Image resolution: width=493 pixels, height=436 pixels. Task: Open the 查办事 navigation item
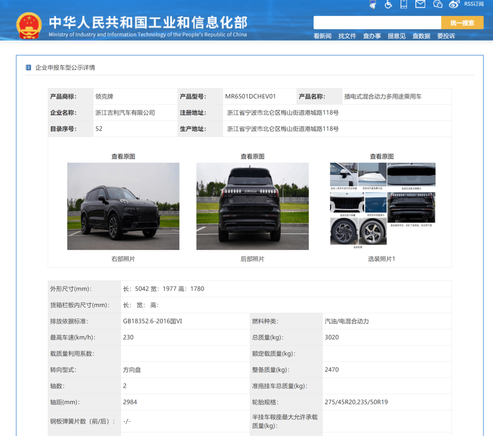(372, 36)
